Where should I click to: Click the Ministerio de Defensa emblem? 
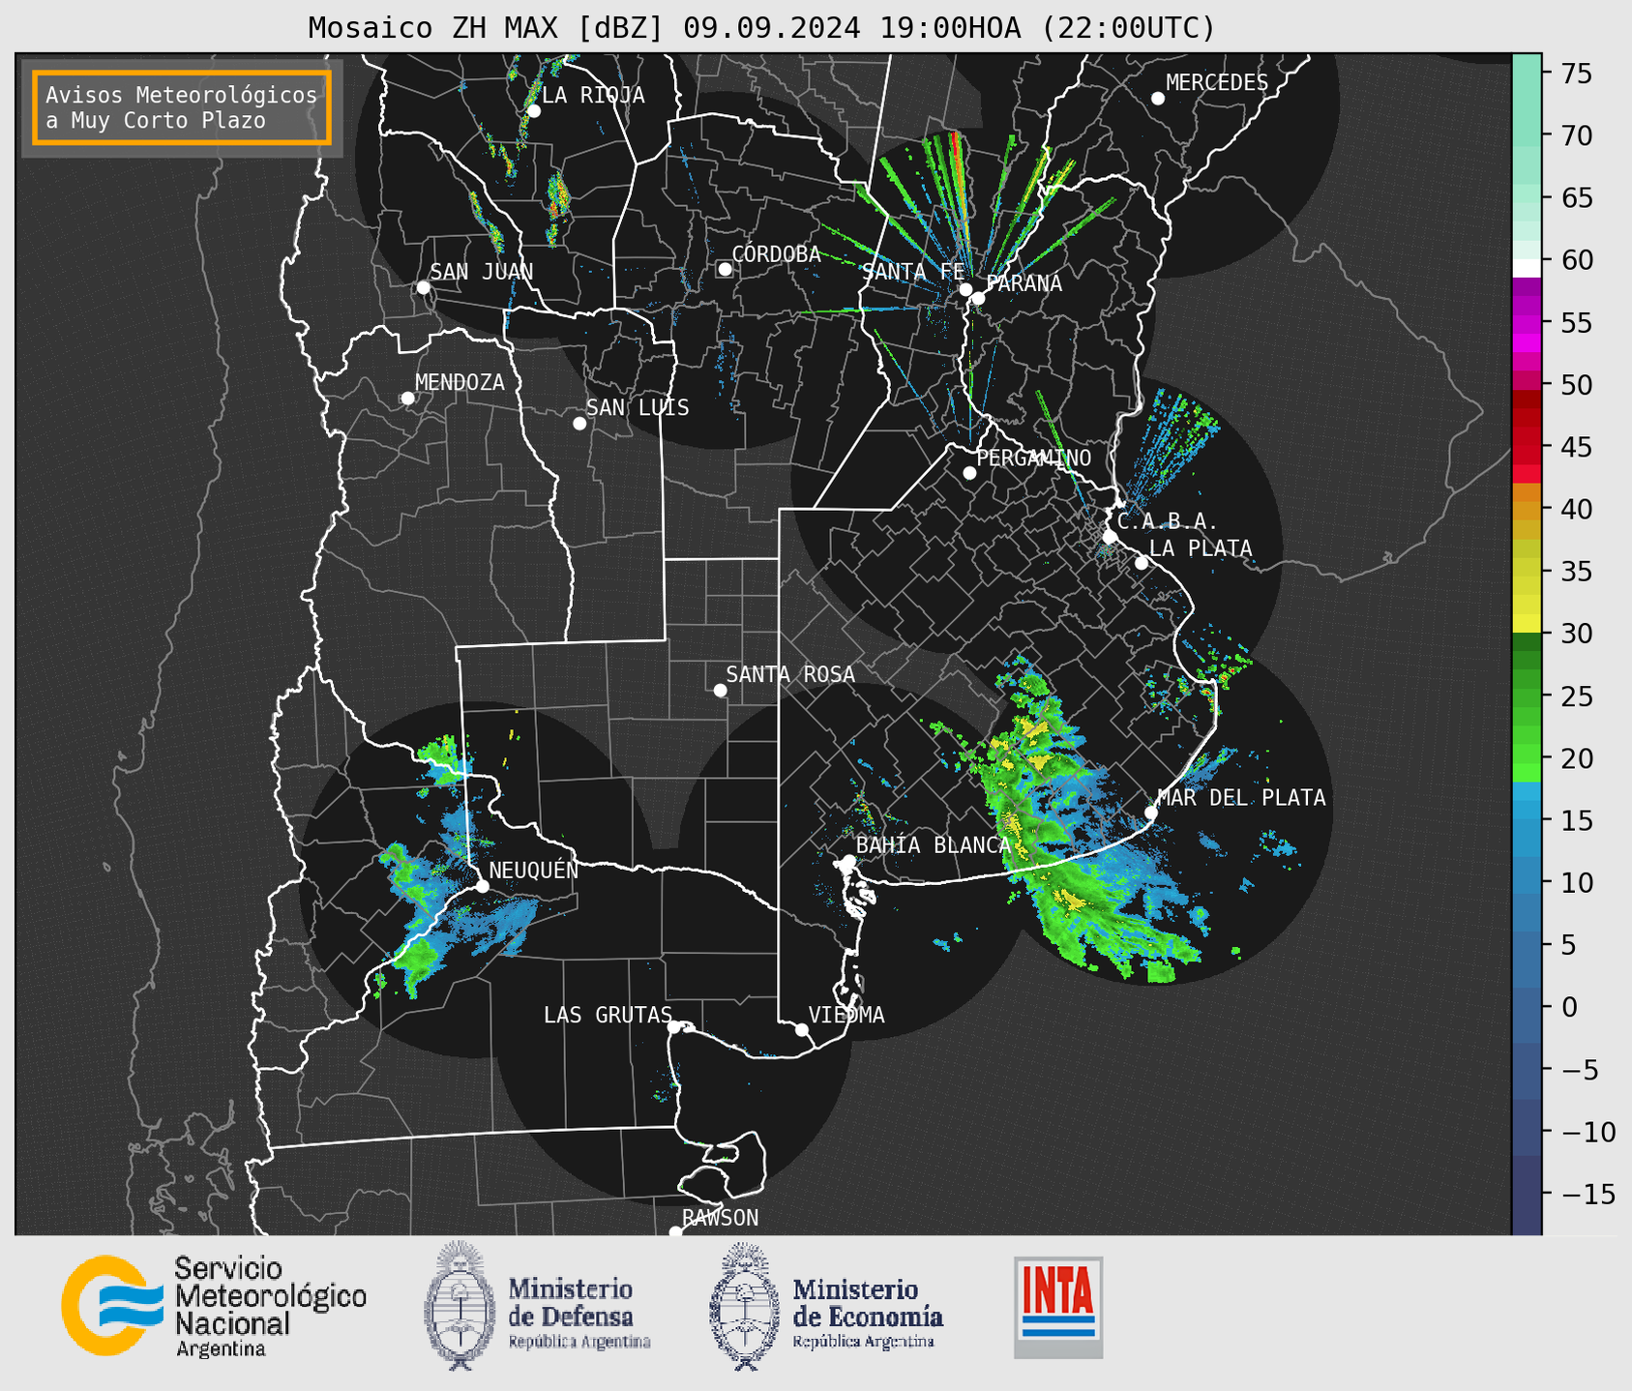click(460, 1306)
